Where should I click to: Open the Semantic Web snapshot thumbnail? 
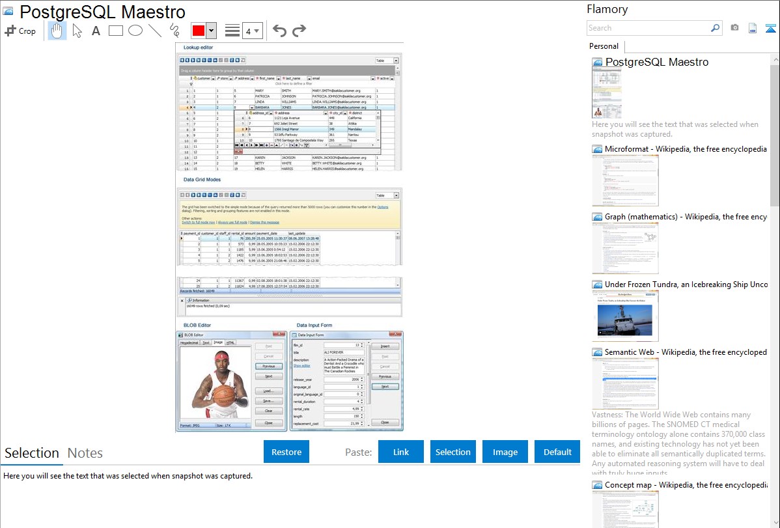625,383
